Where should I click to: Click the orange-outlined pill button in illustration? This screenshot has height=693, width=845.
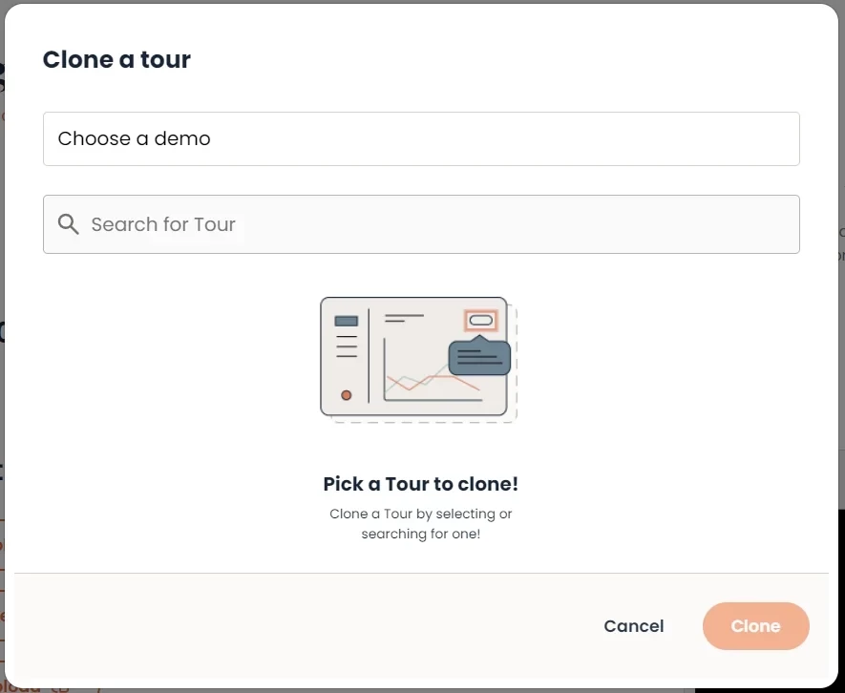tap(481, 320)
